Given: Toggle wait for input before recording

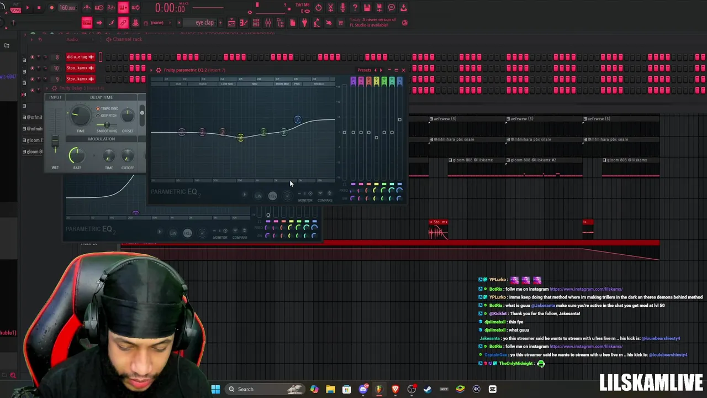Looking at the screenshot, I should pos(99,8).
